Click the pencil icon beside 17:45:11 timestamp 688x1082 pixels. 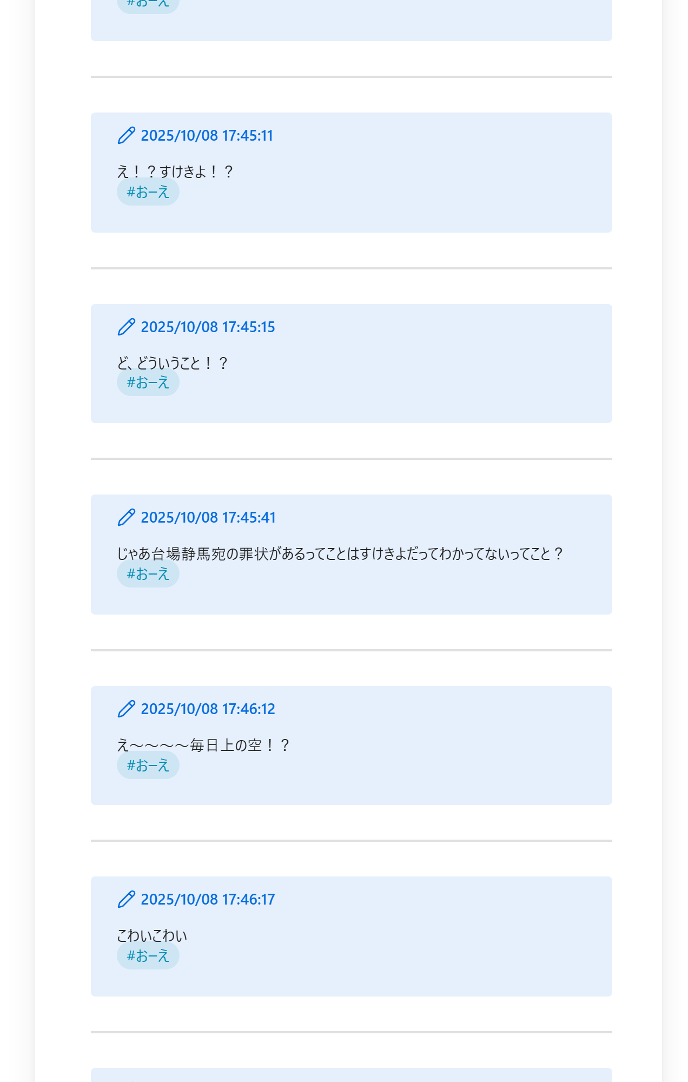[x=126, y=135]
